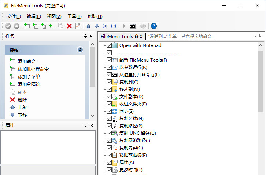
Task: Click 下移 action link
Action: tap(22, 115)
